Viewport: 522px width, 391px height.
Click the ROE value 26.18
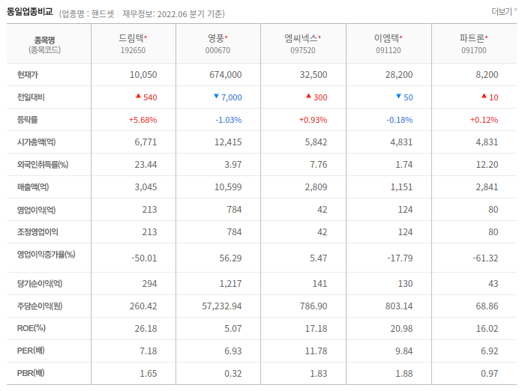(x=145, y=329)
